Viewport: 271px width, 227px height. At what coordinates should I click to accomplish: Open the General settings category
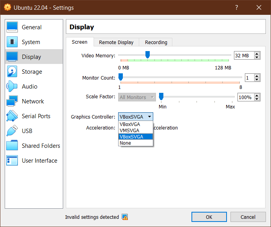click(34, 27)
